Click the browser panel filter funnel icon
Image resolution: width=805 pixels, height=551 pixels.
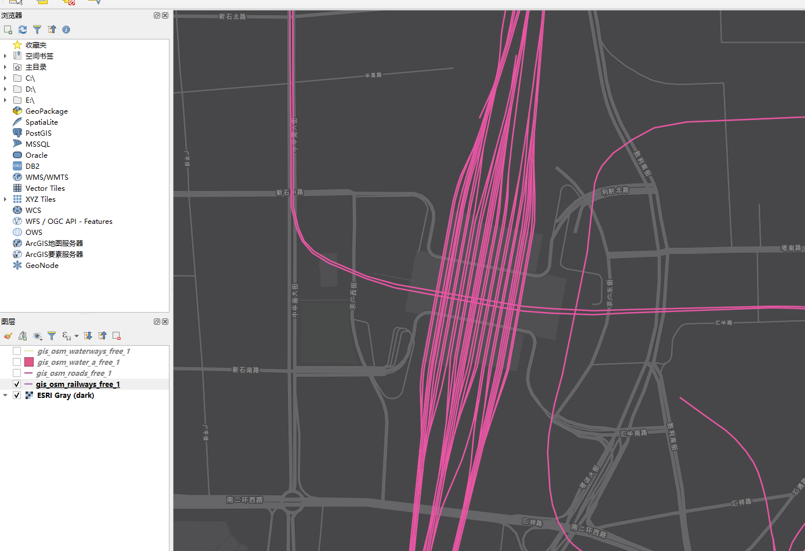point(37,30)
